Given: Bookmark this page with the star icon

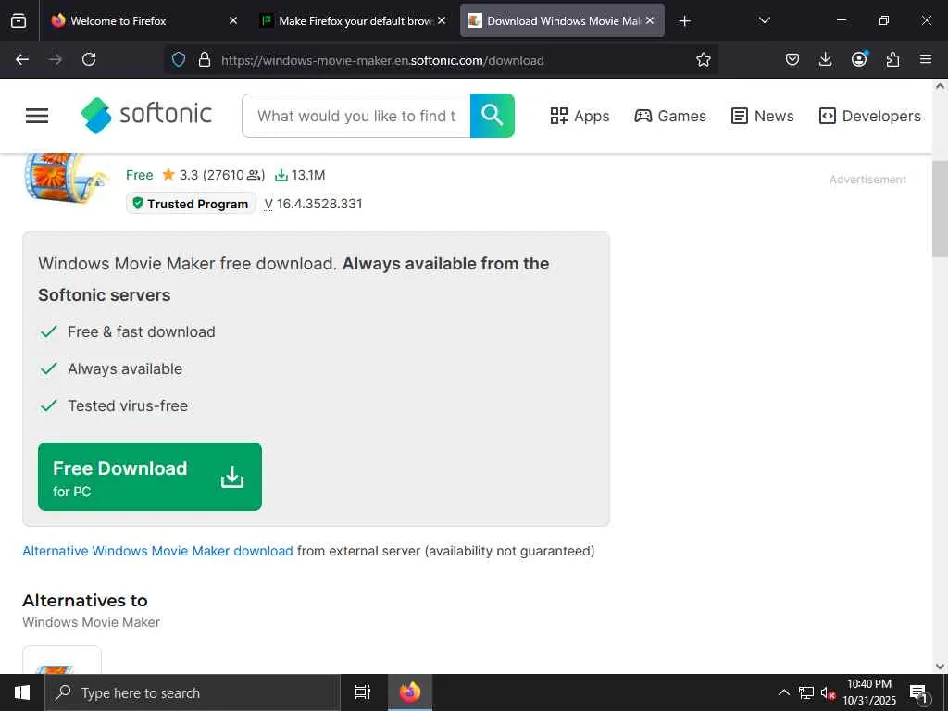Looking at the screenshot, I should point(704,59).
